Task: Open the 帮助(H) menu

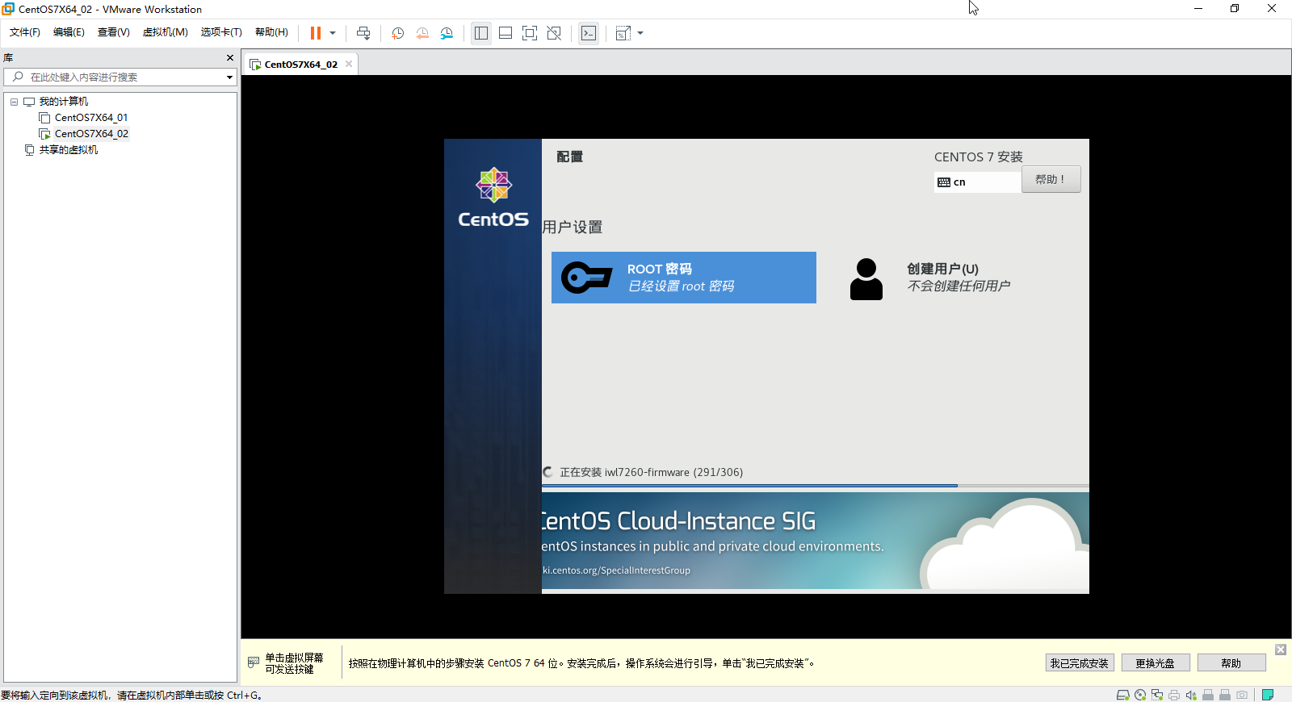Action: [271, 32]
